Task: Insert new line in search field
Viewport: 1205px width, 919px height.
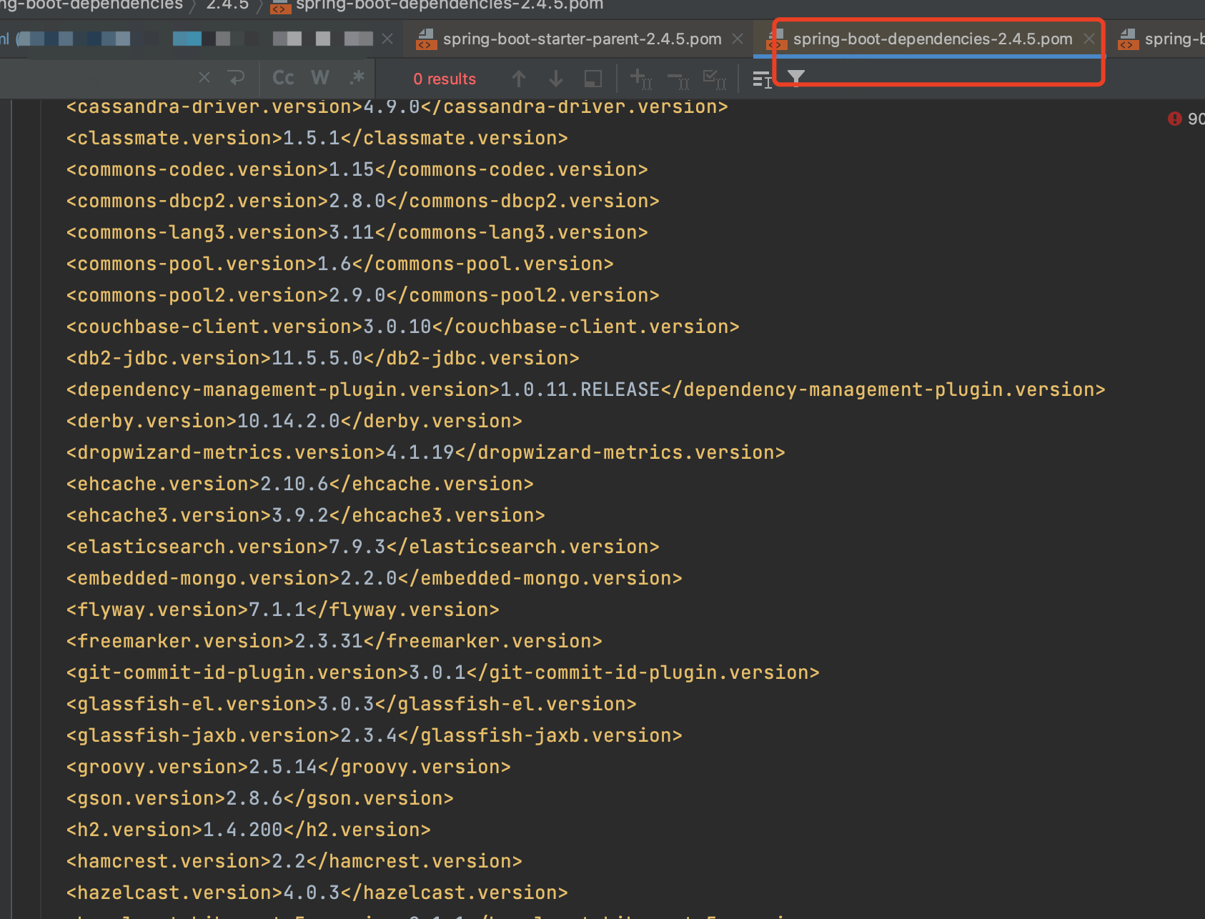Action: click(236, 77)
